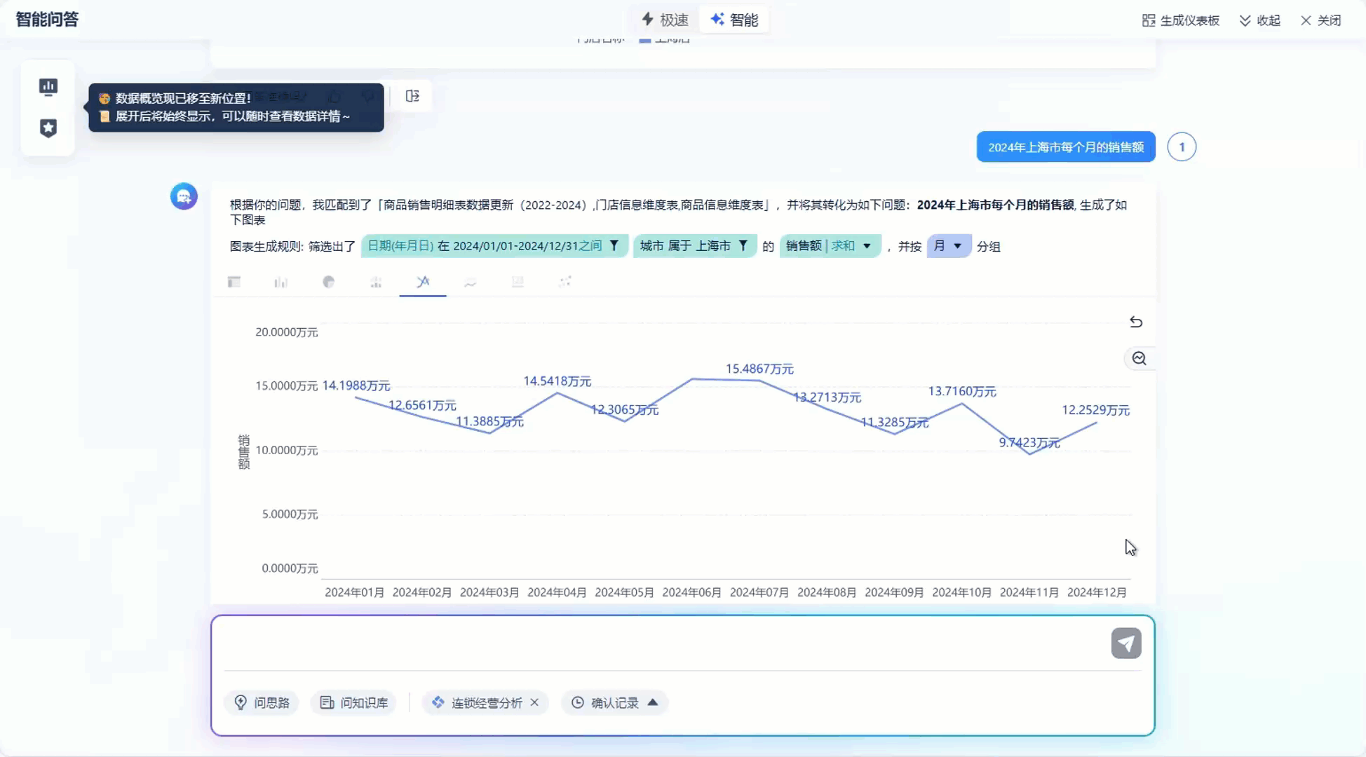Switch to 智能 mode

(x=734, y=20)
